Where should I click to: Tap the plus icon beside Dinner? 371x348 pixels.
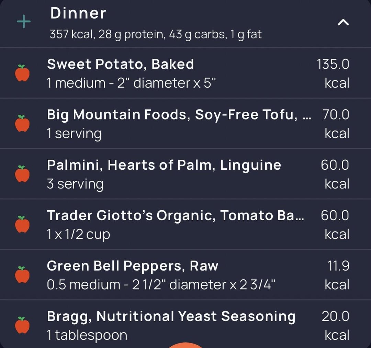point(24,22)
